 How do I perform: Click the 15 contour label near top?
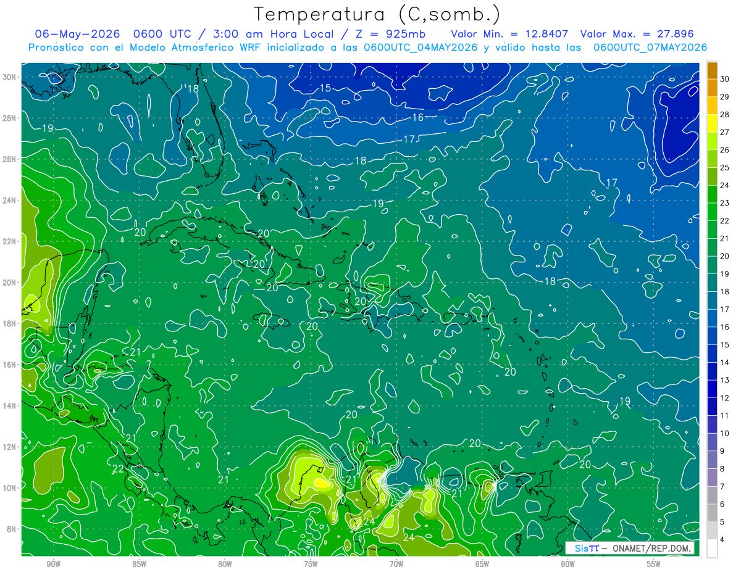pos(325,88)
